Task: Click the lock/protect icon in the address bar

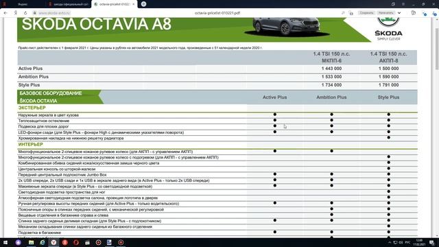Action: point(351,13)
